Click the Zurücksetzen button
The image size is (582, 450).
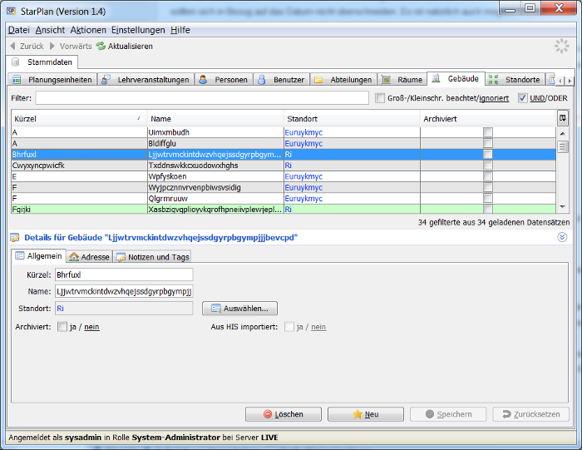tap(530, 414)
